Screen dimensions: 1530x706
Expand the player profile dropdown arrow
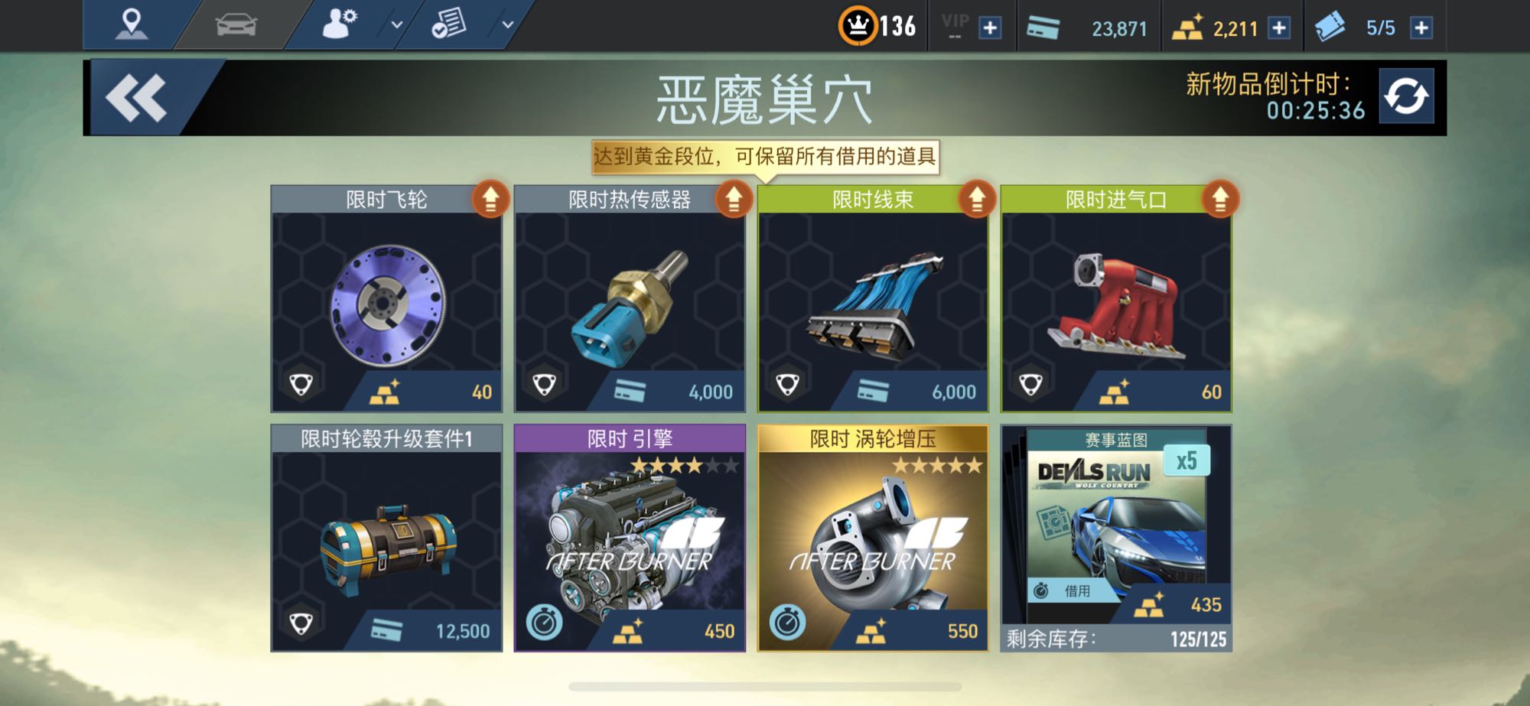[x=396, y=24]
